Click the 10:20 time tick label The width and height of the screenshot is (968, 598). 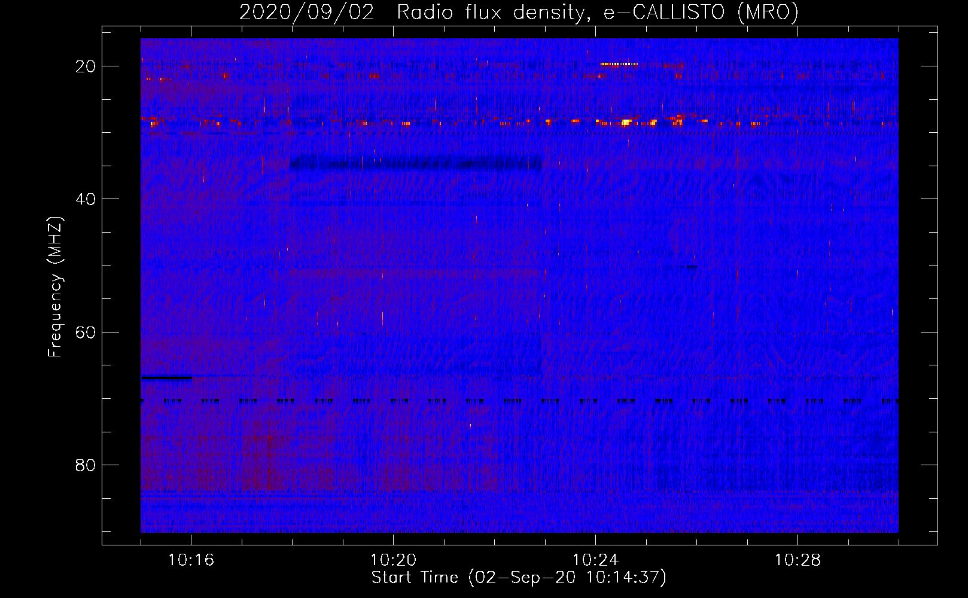393,560
